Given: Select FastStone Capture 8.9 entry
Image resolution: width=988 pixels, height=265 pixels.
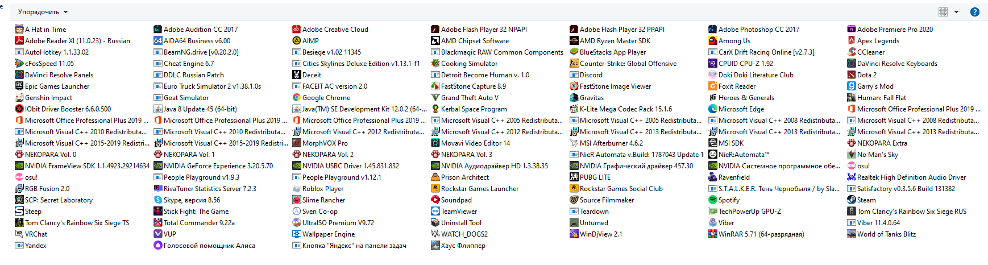Looking at the screenshot, I should [x=468, y=86].
